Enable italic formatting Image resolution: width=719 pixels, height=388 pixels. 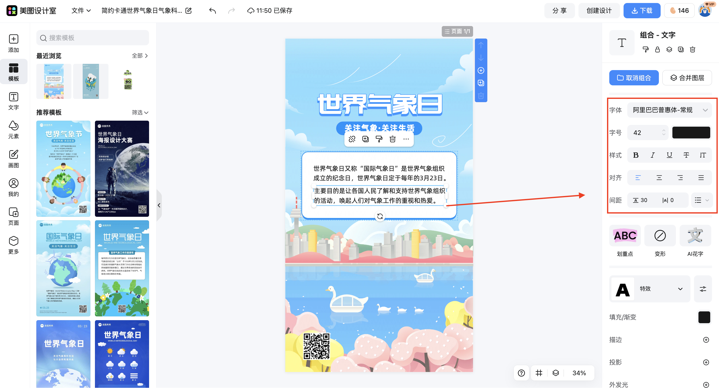(653, 155)
